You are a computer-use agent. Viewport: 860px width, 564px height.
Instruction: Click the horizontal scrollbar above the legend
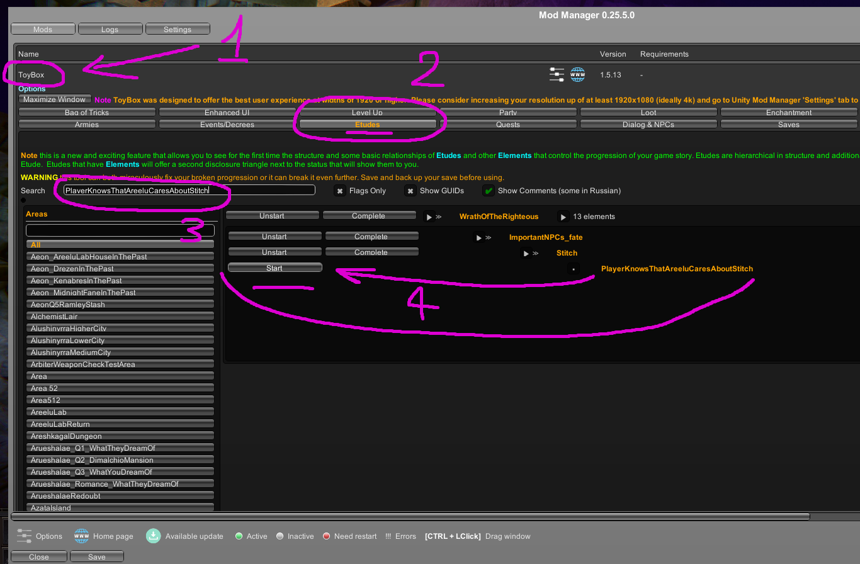[410, 516]
